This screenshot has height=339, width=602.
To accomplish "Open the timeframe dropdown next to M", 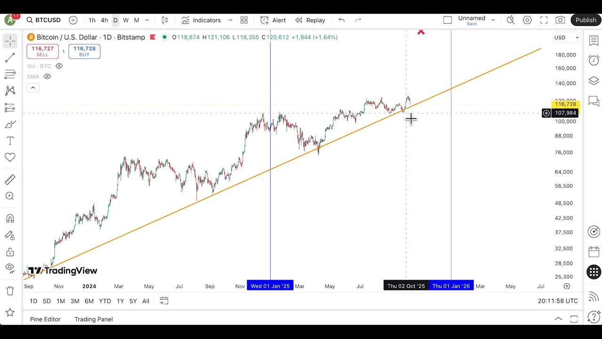I will pos(147,20).
